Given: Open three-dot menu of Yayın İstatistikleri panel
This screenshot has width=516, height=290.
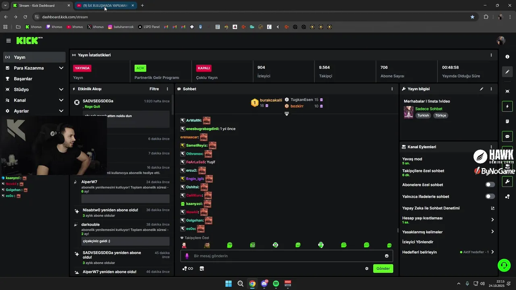Looking at the screenshot, I should tap(491, 55).
